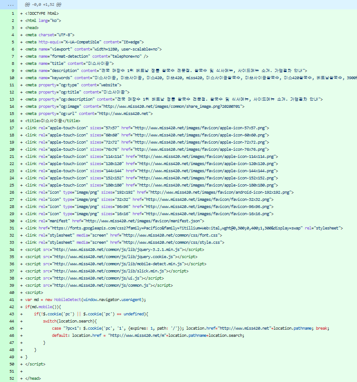The height and width of the screenshot is (382, 357).
Task: Click the ui.js script line
Action: [94, 278]
